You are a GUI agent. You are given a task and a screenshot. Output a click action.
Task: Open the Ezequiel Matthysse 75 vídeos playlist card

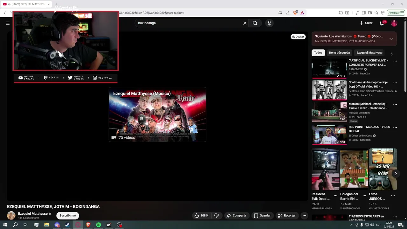click(157, 114)
